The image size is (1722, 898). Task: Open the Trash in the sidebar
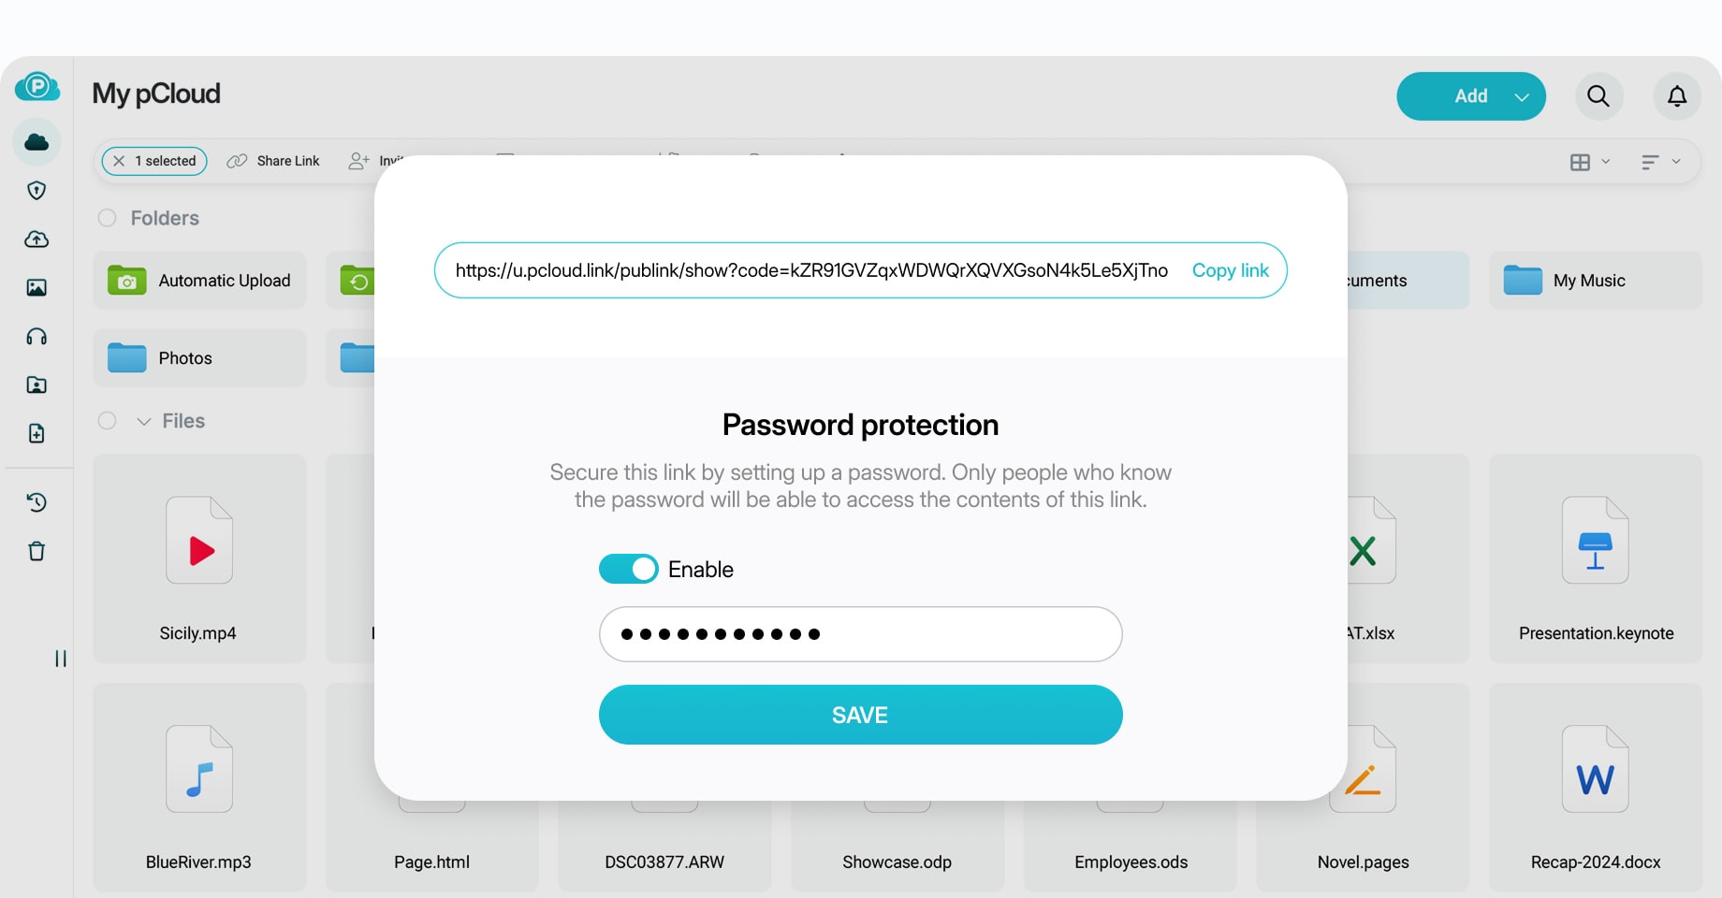tap(37, 552)
